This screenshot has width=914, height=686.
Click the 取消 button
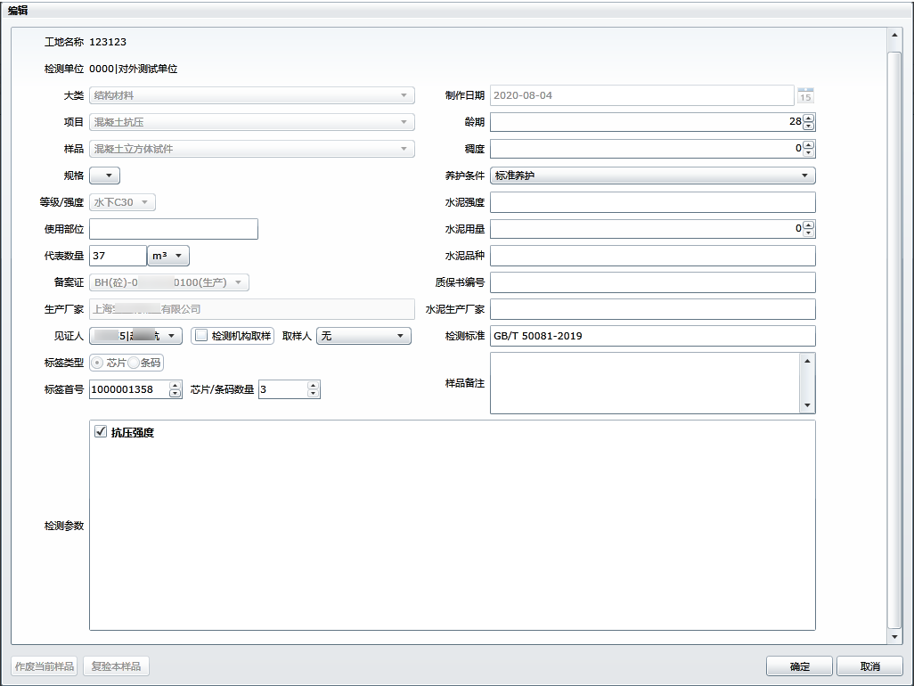[x=869, y=666]
